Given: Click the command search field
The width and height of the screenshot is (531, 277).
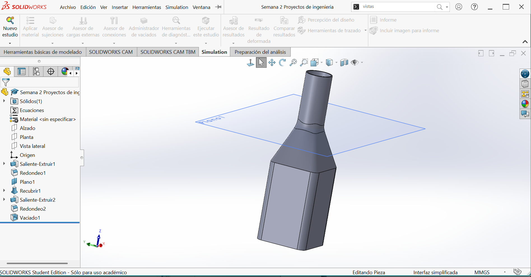Looking at the screenshot, I should (398, 7).
